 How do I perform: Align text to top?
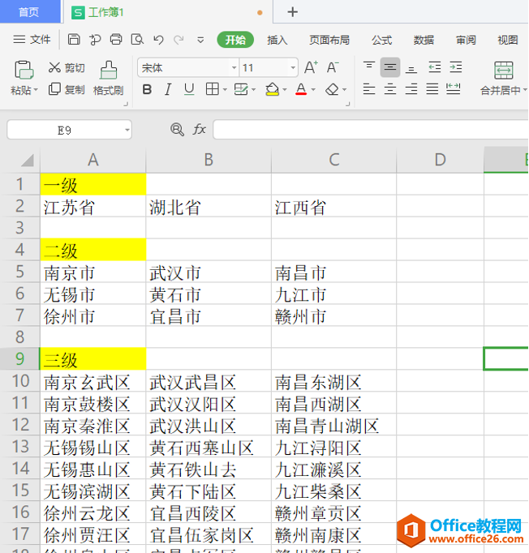point(369,66)
